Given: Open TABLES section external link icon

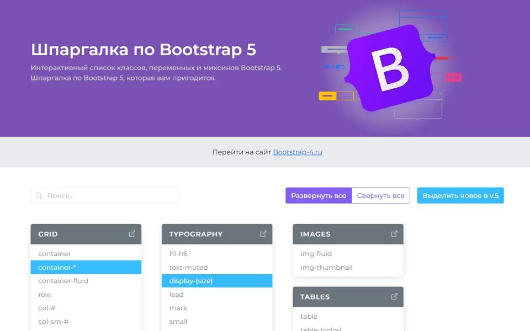Looking at the screenshot, I should [394, 297].
